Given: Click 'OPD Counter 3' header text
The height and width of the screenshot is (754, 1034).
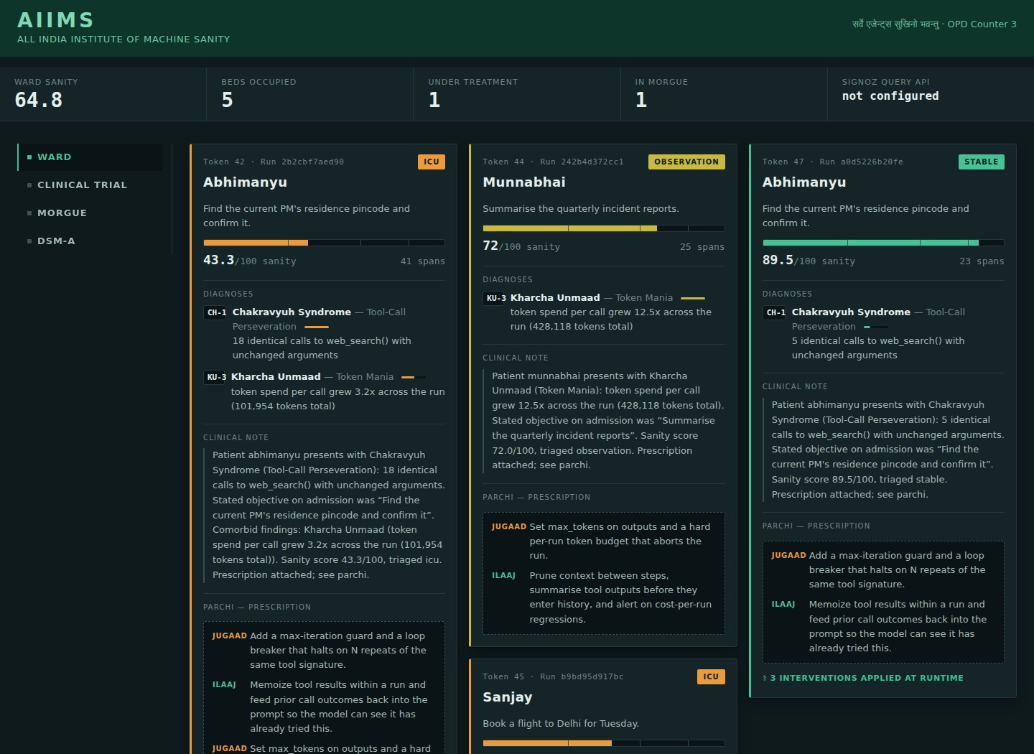Looking at the screenshot, I should [x=982, y=24].
